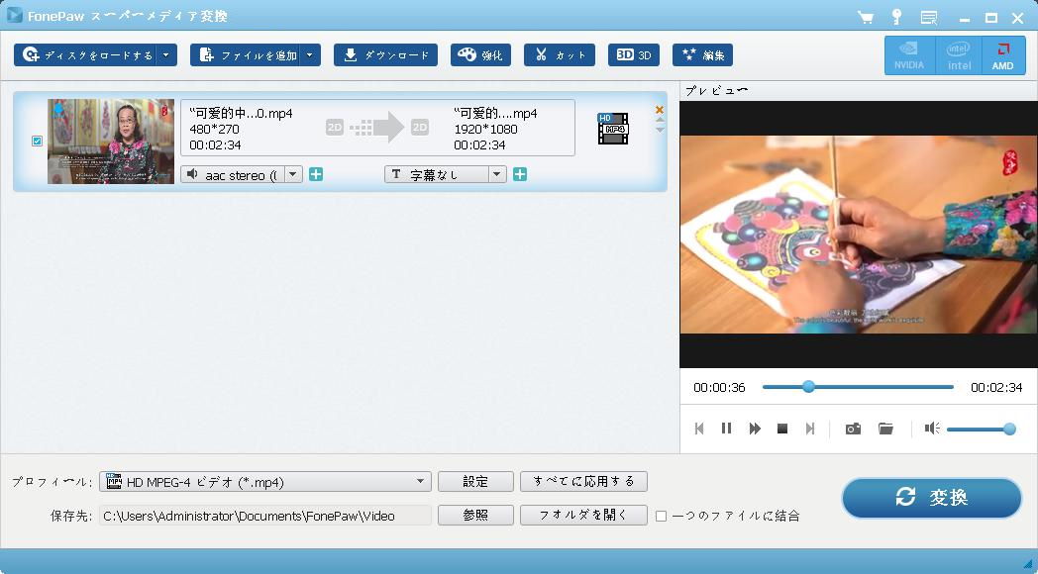Toggle NVIDIA acceleration
The width and height of the screenshot is (1038, 574).
(909, 55)
